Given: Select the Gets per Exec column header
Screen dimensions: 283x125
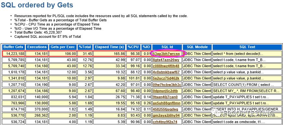Looking at the screenshot, I should coord(63,47).
